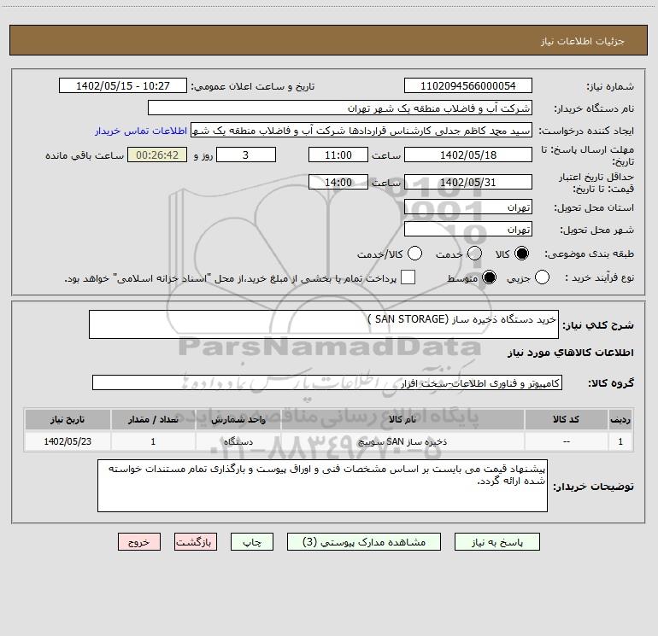This screenshot has height=636, width=658.
Task: Open the اطلاعات تماس خریدار link
Action: tap(141, 131)
